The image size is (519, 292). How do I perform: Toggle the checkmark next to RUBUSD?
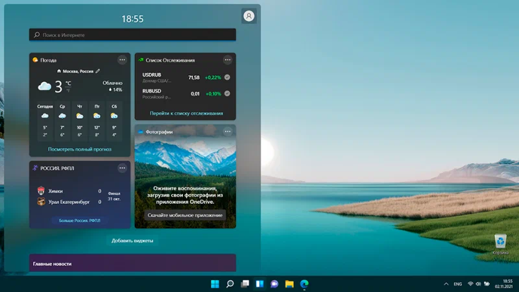[227, 93]
